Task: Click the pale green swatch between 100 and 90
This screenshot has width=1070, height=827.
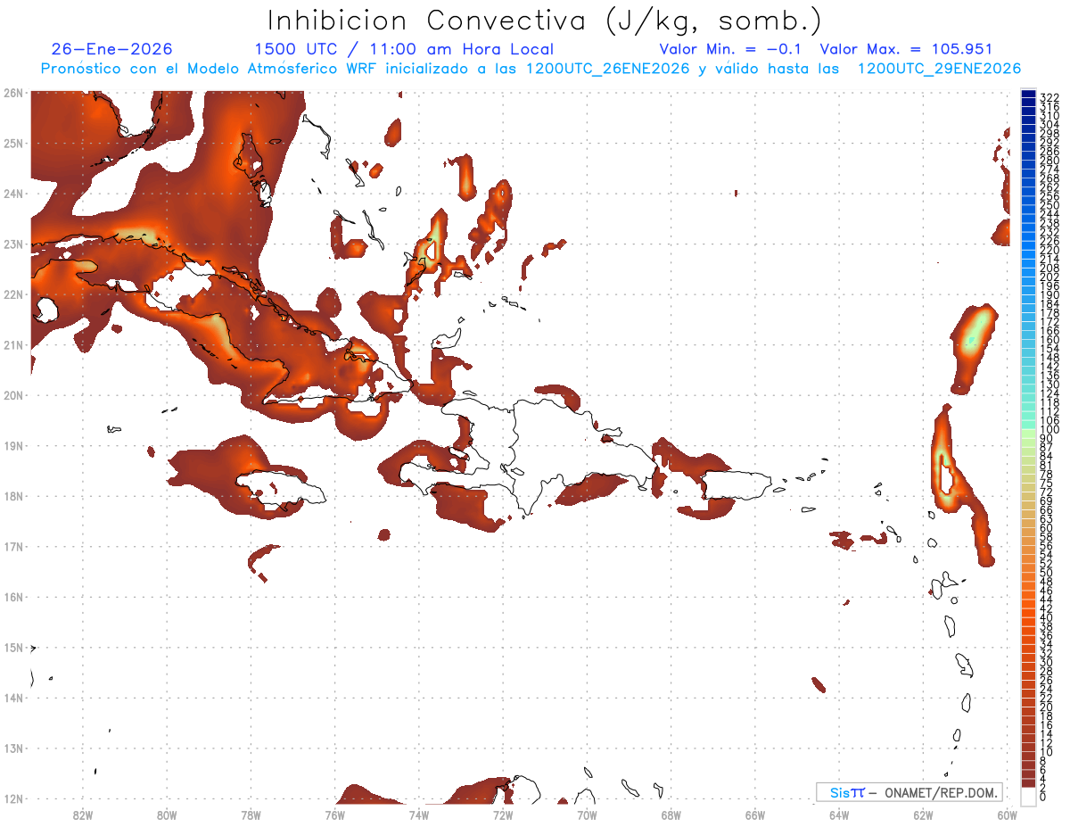Action: click(1029, 434)
